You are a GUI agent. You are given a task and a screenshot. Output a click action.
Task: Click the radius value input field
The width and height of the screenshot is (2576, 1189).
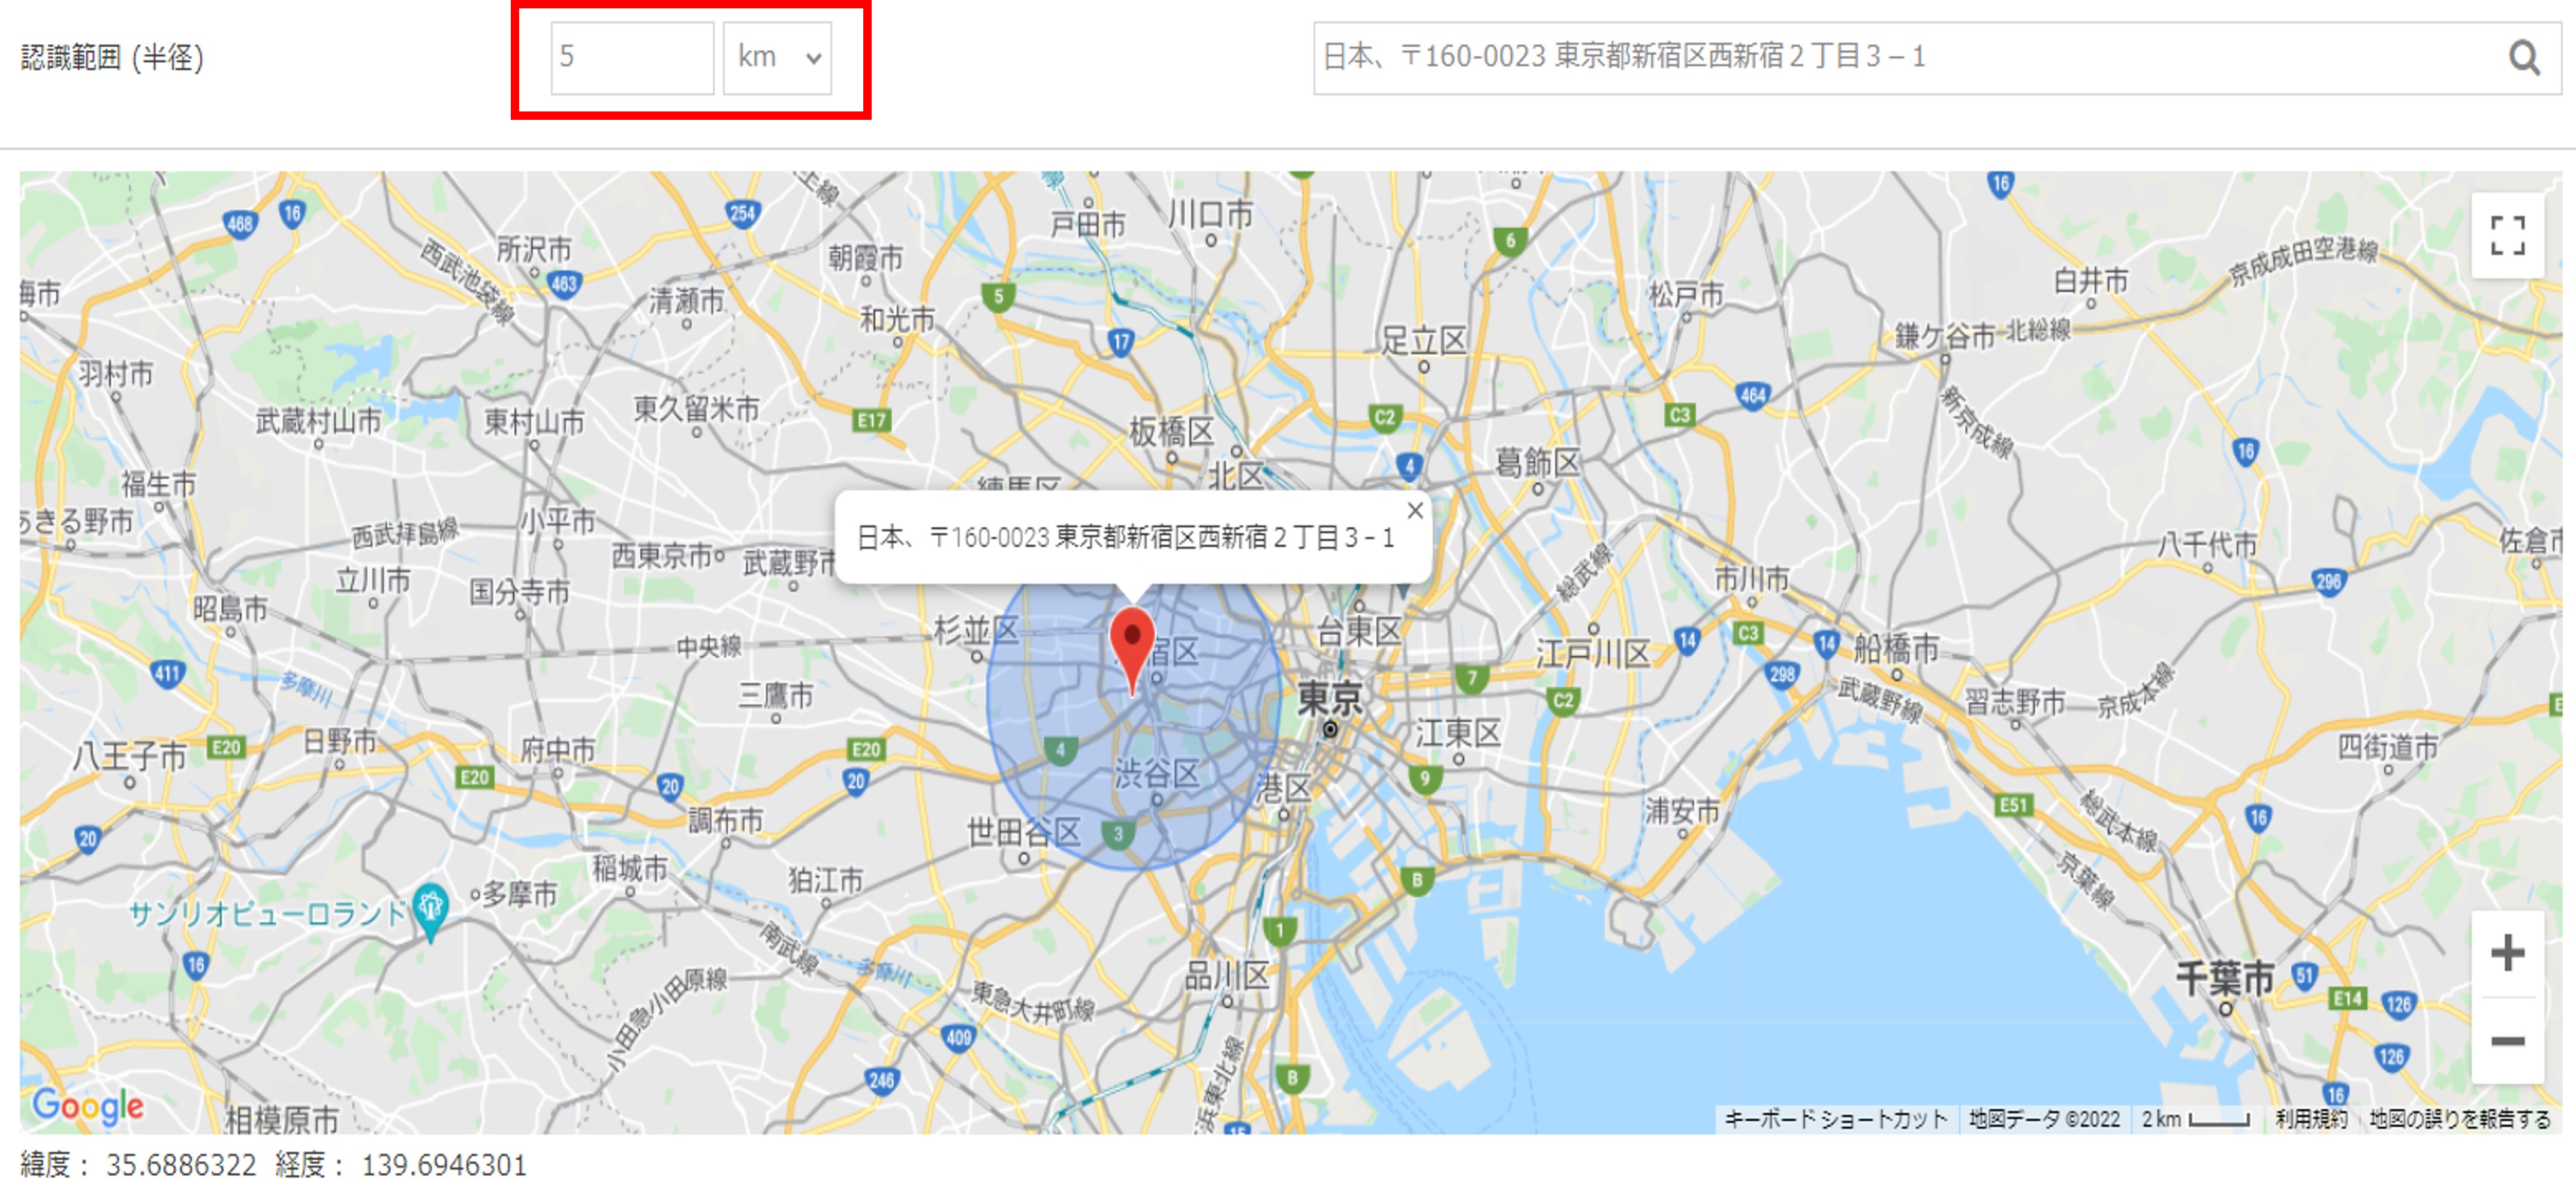click(632, 58)
